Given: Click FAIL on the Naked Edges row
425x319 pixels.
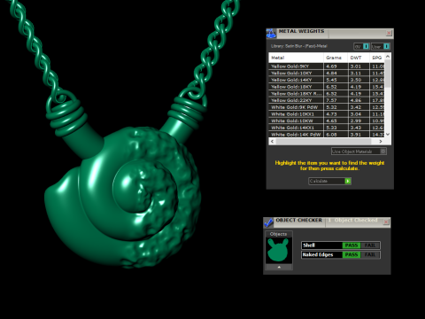Looking at the screenshot, I should pos(370,254).
